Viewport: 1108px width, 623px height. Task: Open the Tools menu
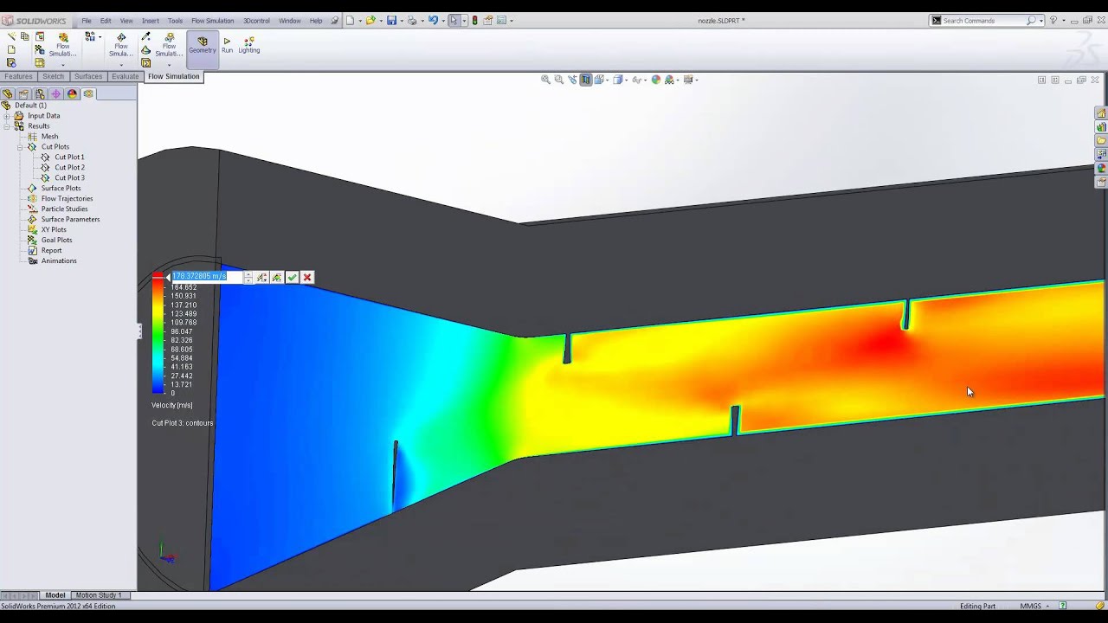pos(175,21)
